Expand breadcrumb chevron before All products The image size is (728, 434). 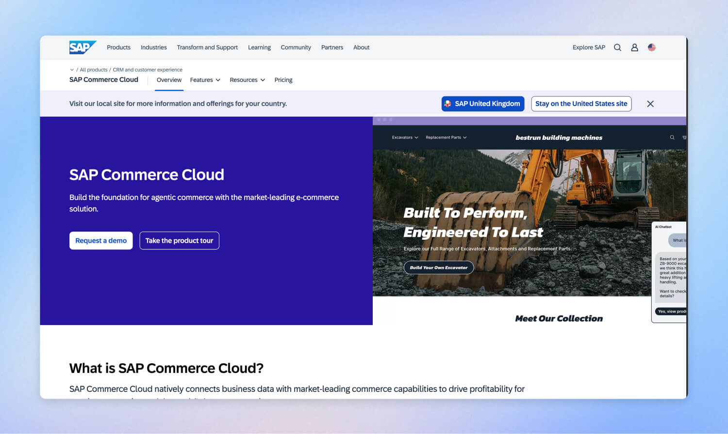pyautogui.click(x=72, y=70)
